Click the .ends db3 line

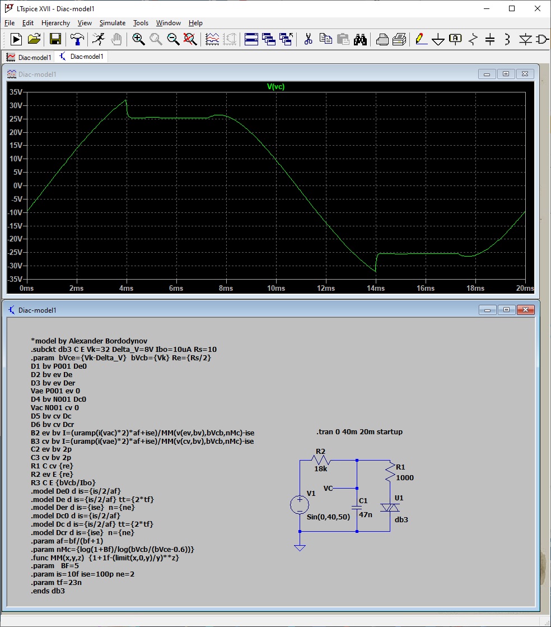(48, 591)
